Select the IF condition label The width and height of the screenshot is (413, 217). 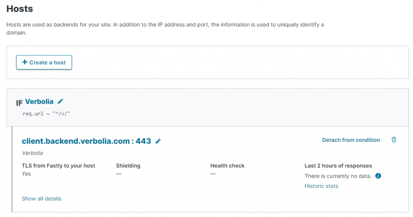[19, 103]
